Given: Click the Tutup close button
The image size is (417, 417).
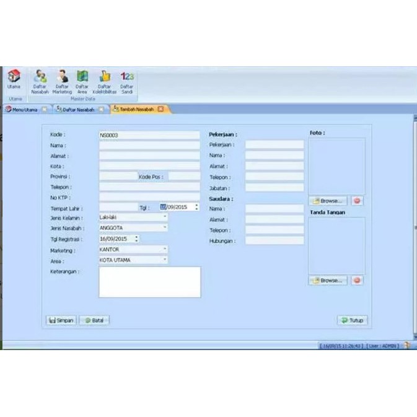Looking at the screenshot, I should click(x=353, y=320).
